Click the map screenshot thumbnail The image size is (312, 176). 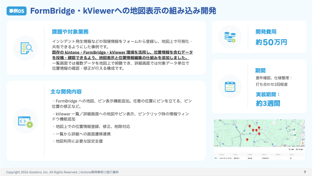pos(259,140)
